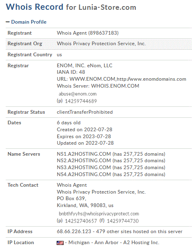This screenshot has width=192, height=247.
Task: Click the Created on 2022-07-28 date
Action: [x=84, y=130]
